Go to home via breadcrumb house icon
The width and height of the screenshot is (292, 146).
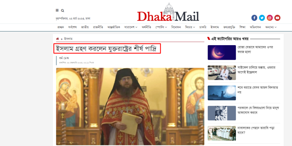tap(58, 39)
